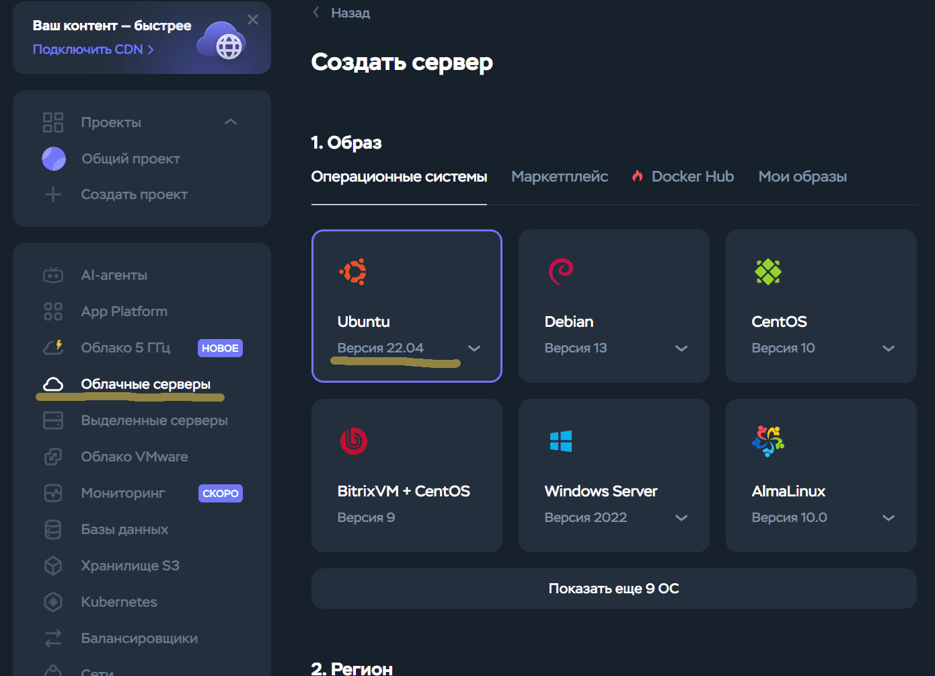Click the Облачные серверы cloud icon
The width and height of the screenshot is (935, 676).
click(x=53, y=384)
